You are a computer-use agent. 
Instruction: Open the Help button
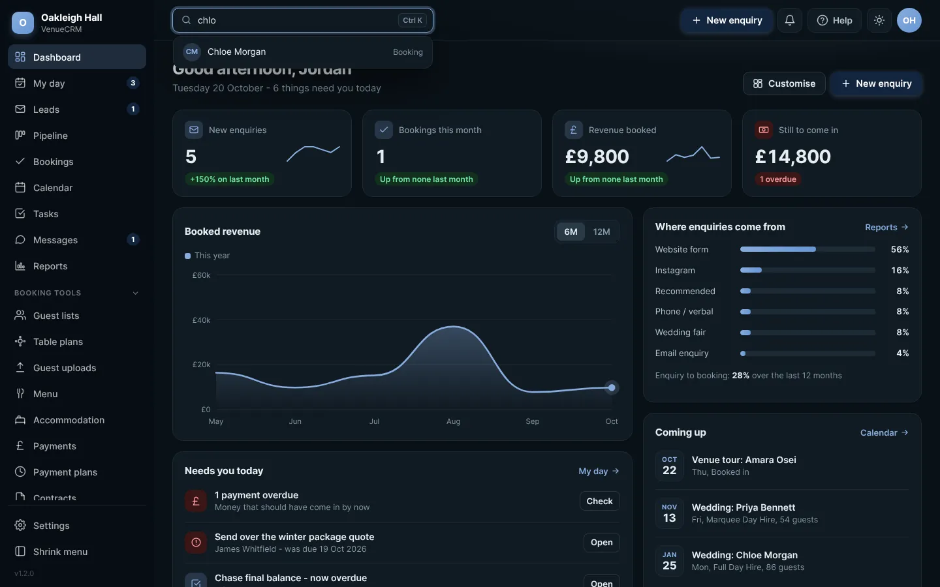835,20
